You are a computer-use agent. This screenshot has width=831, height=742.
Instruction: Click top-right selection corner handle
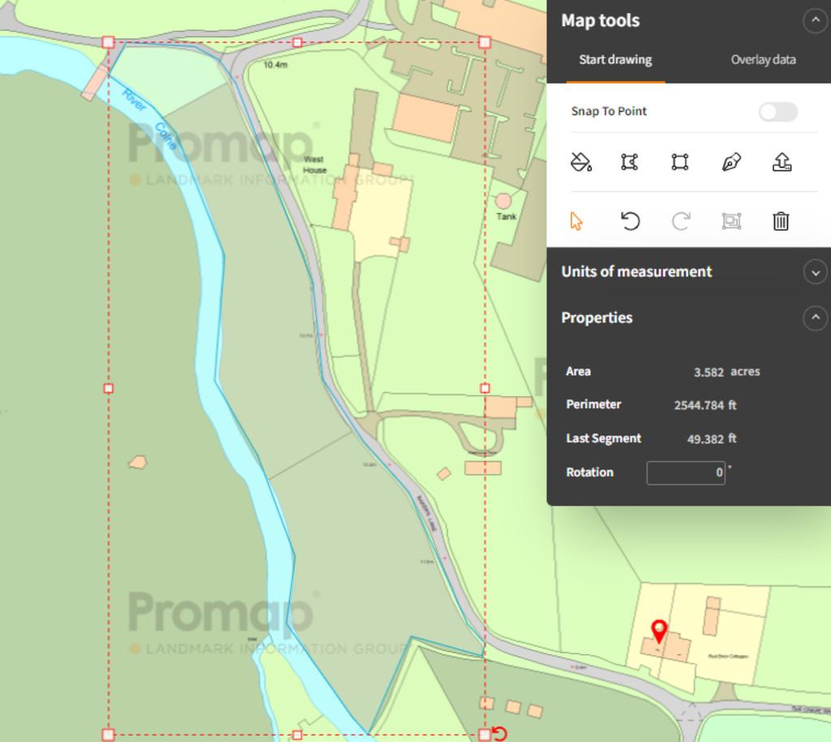tap(485, 42)
